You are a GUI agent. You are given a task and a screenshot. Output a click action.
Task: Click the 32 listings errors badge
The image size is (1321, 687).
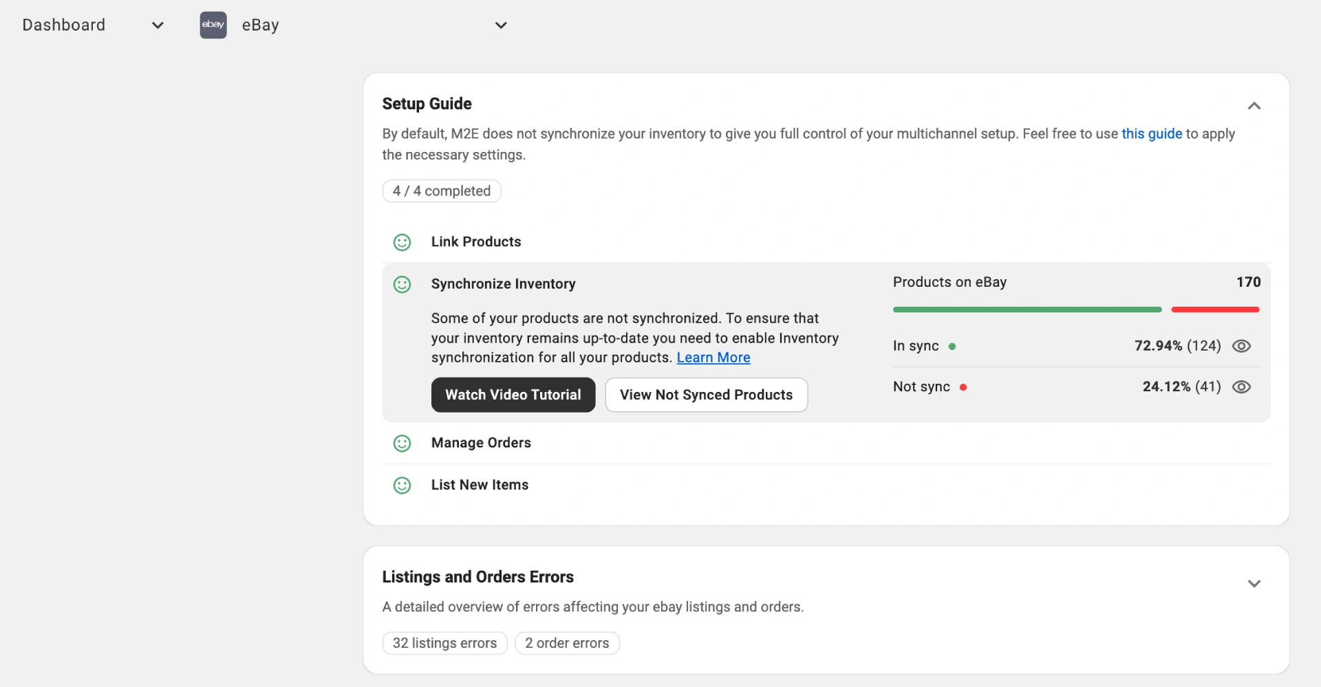[444, 643]
